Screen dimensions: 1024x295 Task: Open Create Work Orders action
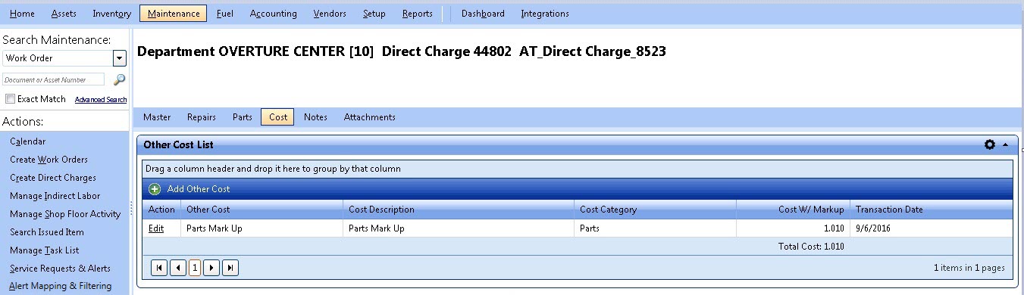click(49, 160)
